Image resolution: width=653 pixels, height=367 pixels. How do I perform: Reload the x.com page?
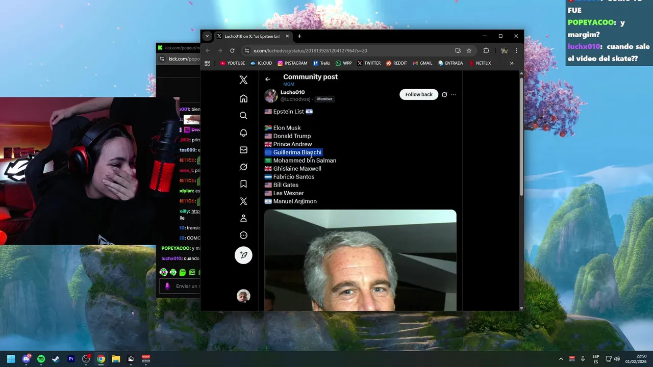[232, 50]
